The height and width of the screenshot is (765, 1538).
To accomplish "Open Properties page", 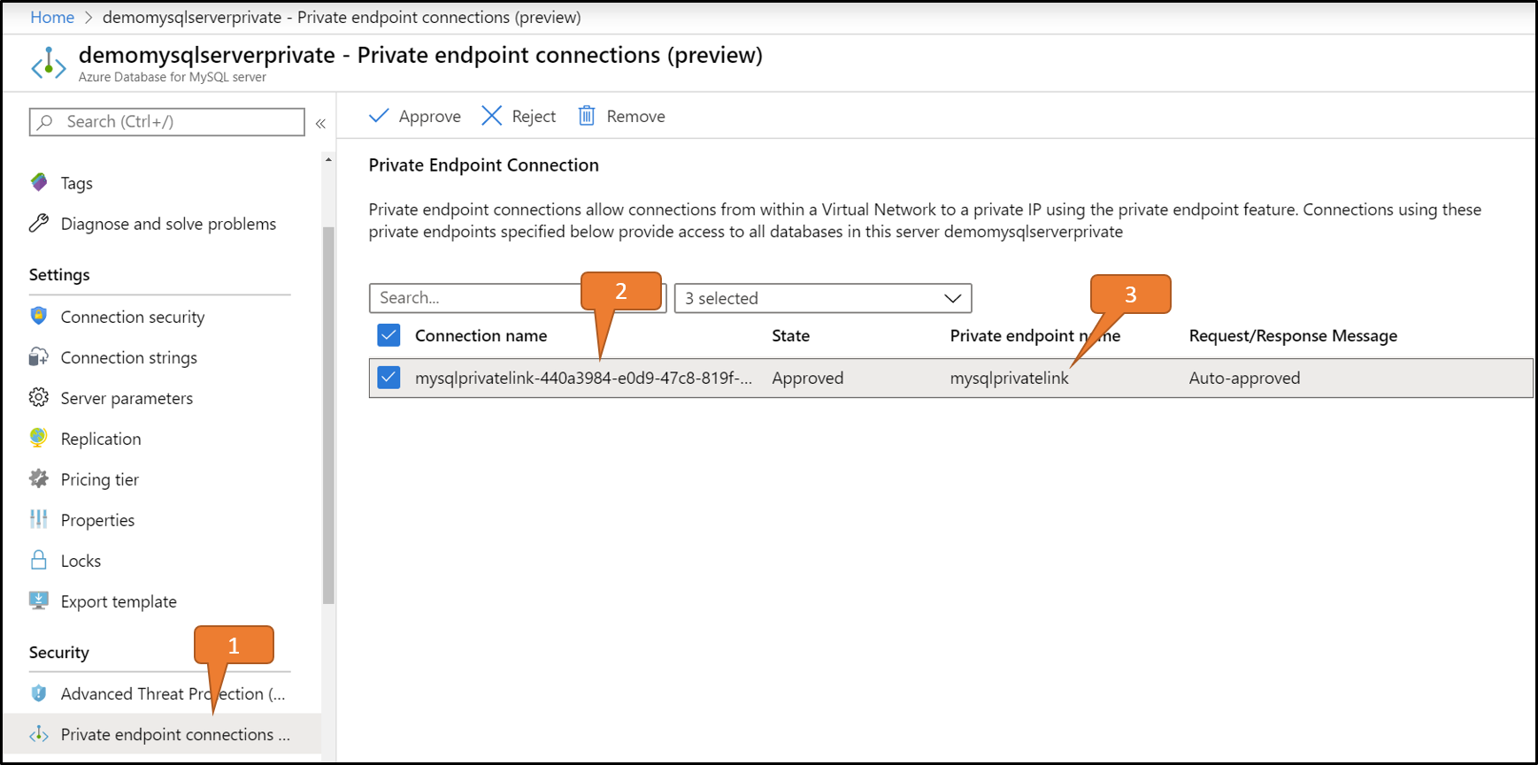I will tap(97, 520).
